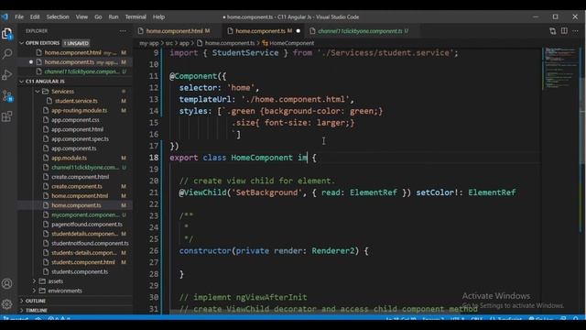Open app.component.css file

click(75, 120)
